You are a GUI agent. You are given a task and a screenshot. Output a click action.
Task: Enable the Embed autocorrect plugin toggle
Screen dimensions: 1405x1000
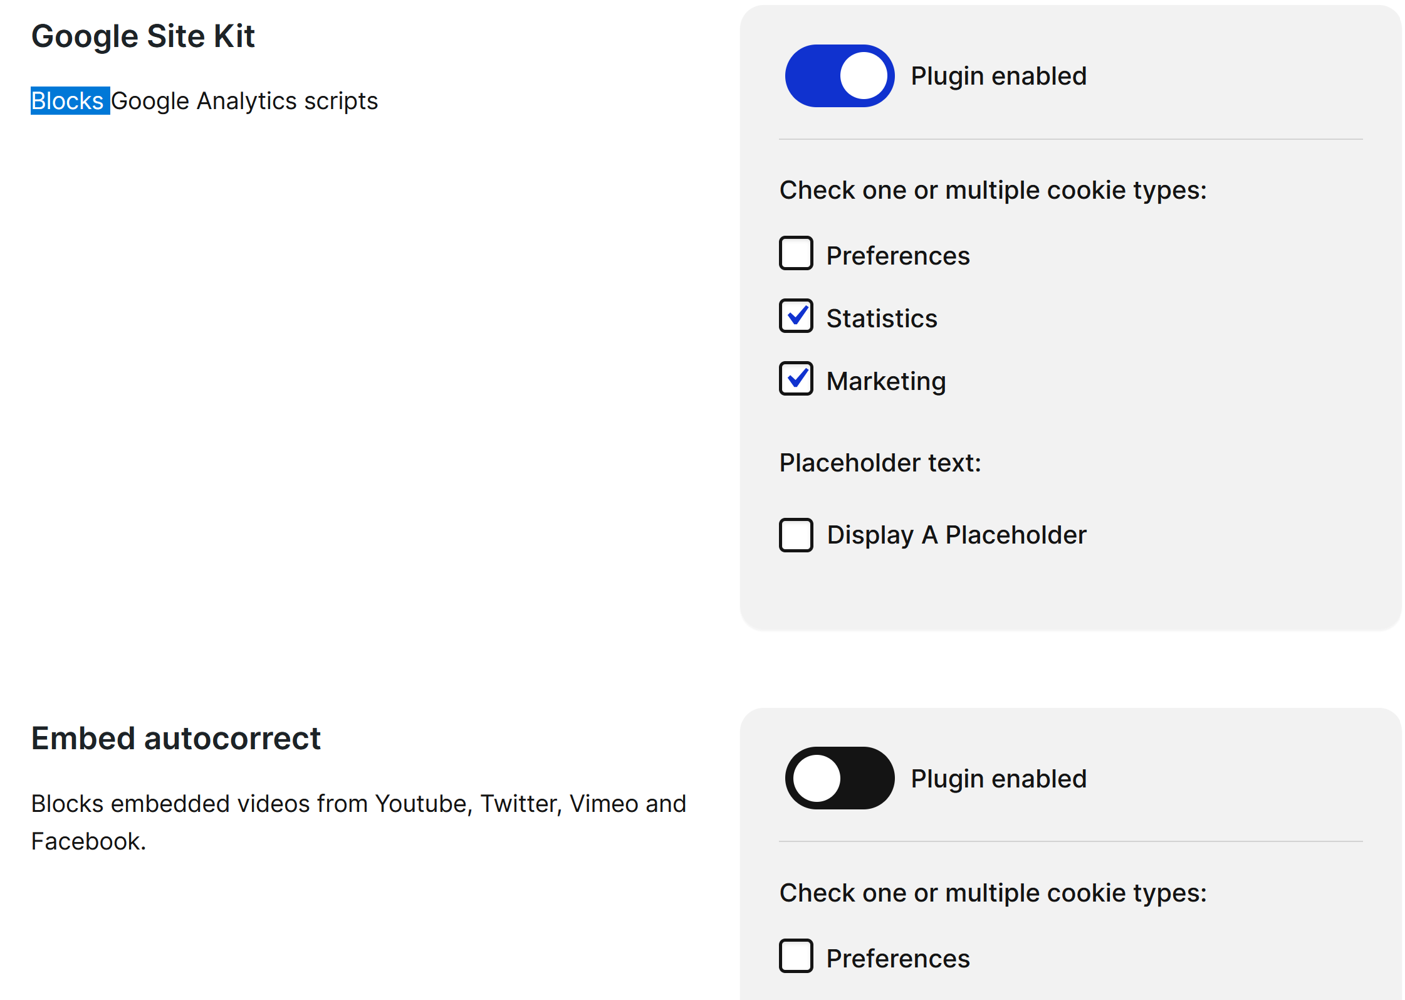[839, 778]
